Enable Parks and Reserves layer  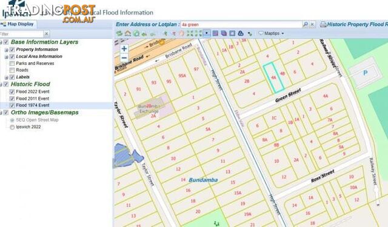pos(12,64)
